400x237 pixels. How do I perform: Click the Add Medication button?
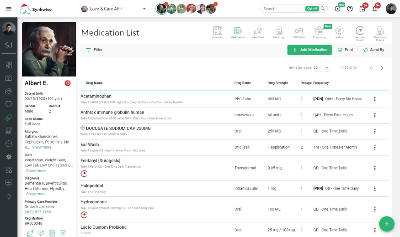[x=309, y=50]
